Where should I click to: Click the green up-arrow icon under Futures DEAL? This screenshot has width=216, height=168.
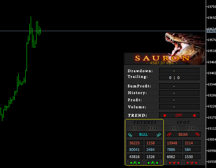pyautogui.click(x=152, y=163)
